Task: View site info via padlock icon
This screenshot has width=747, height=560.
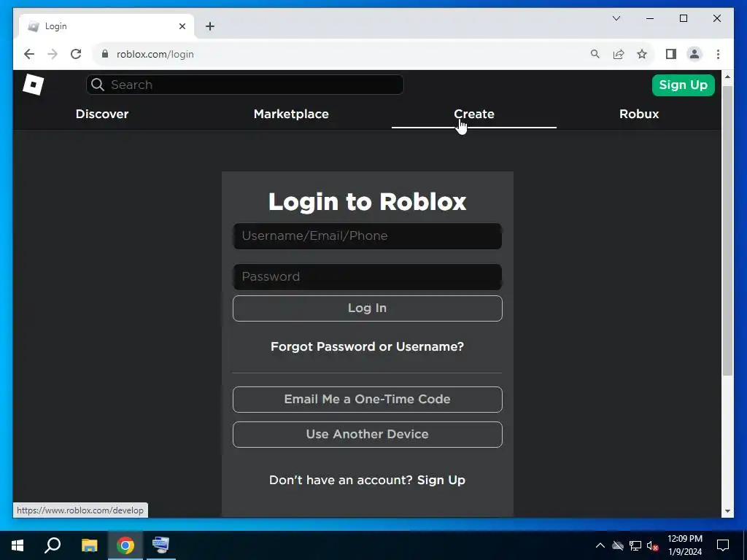Action: point(105,54)
